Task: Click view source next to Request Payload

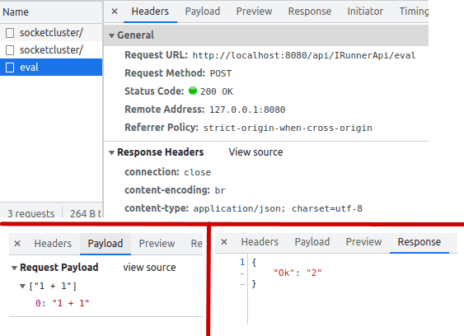Action: tap(149, 268)
